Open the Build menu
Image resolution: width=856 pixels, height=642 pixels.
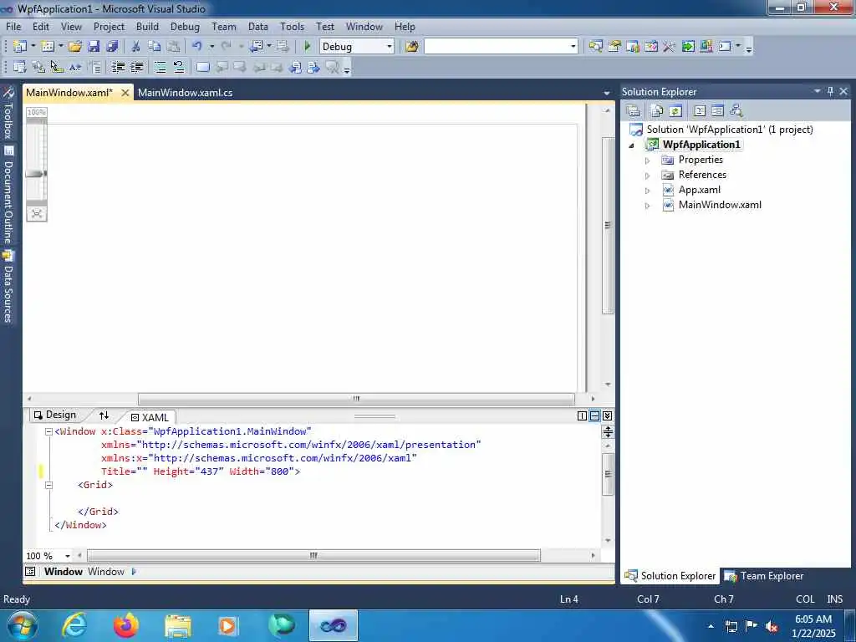147,26
